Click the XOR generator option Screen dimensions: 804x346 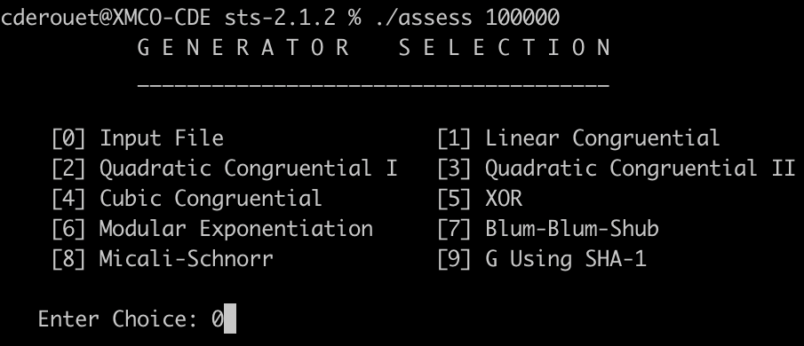(x=504, y=199)
